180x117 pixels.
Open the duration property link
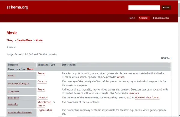point(13,98)
